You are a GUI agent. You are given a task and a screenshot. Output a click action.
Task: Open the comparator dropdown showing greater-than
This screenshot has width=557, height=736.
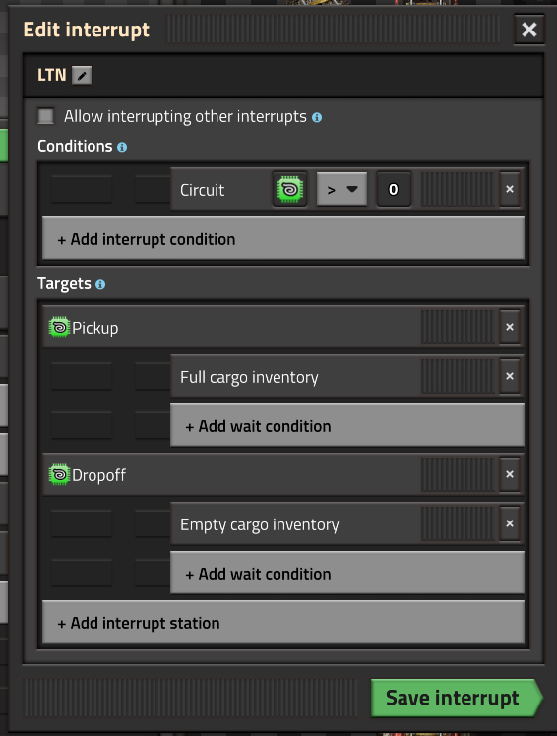point(341,189)
